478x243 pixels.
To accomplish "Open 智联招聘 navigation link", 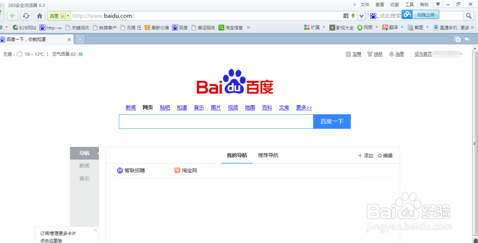I will (x=131, y=170).
